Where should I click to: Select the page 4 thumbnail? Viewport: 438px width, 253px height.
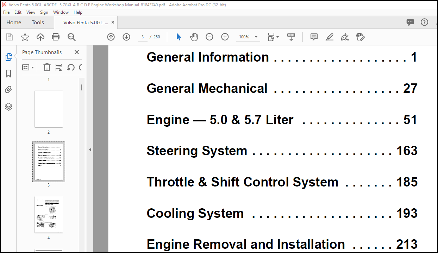49,215
